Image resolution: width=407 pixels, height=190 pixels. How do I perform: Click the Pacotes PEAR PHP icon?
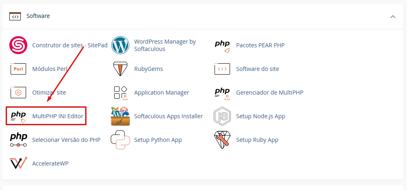point(222,45)
